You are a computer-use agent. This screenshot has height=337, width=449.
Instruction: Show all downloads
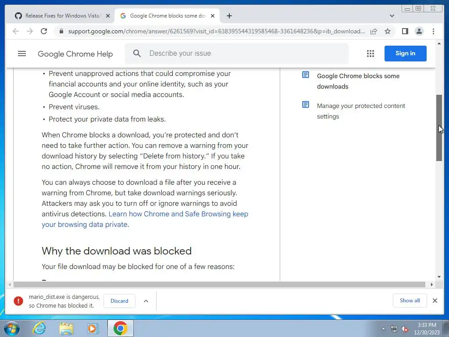click(410, 301)
